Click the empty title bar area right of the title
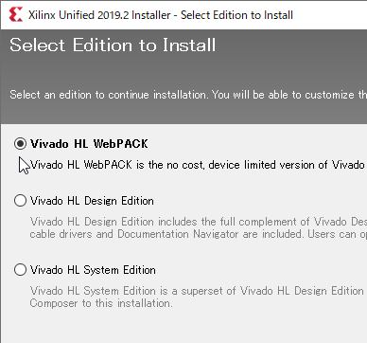Screen dimensions: 367x343 [331, 15]
